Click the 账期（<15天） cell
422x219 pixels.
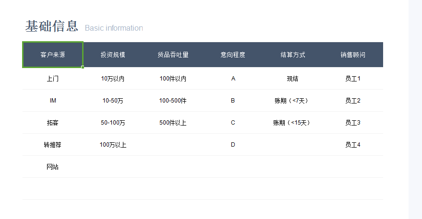293,123
